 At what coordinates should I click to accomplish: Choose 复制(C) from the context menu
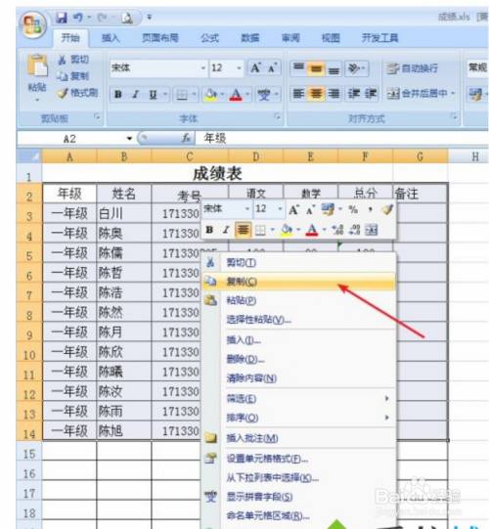point(298,282)
